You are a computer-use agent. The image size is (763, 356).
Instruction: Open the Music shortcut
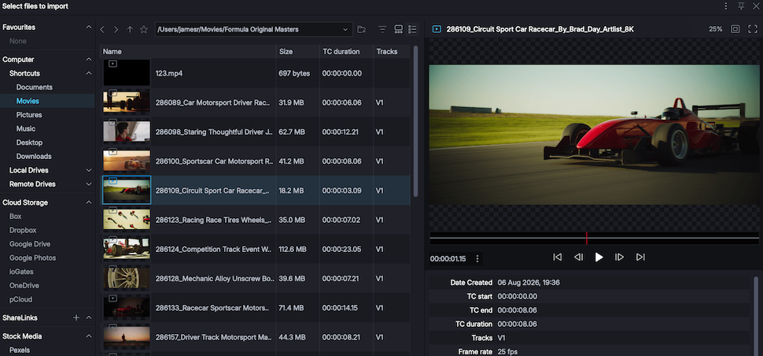25,128
